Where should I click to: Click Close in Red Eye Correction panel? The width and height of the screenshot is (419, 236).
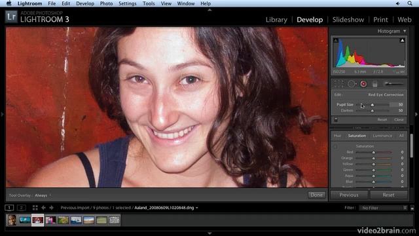[399, 119]
